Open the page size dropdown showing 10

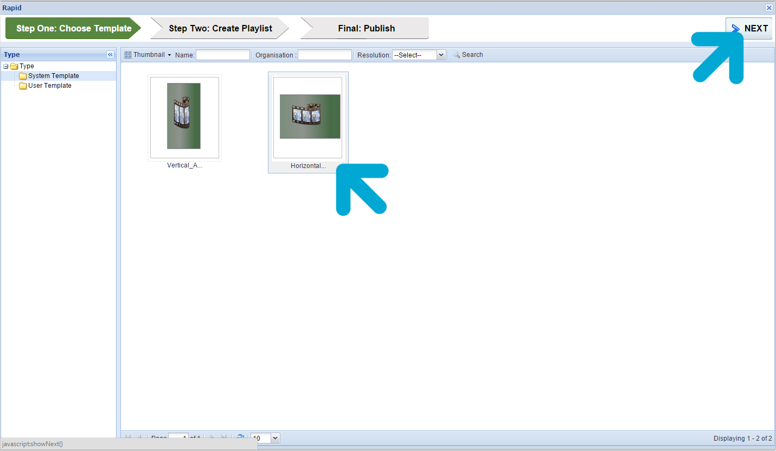(x=274, y=438)
